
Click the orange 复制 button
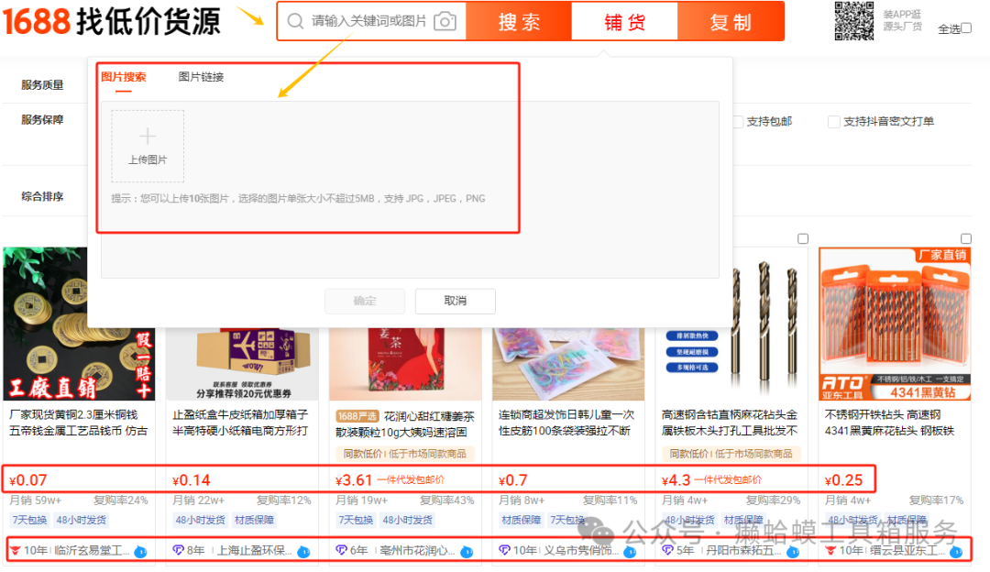(731, 21)
